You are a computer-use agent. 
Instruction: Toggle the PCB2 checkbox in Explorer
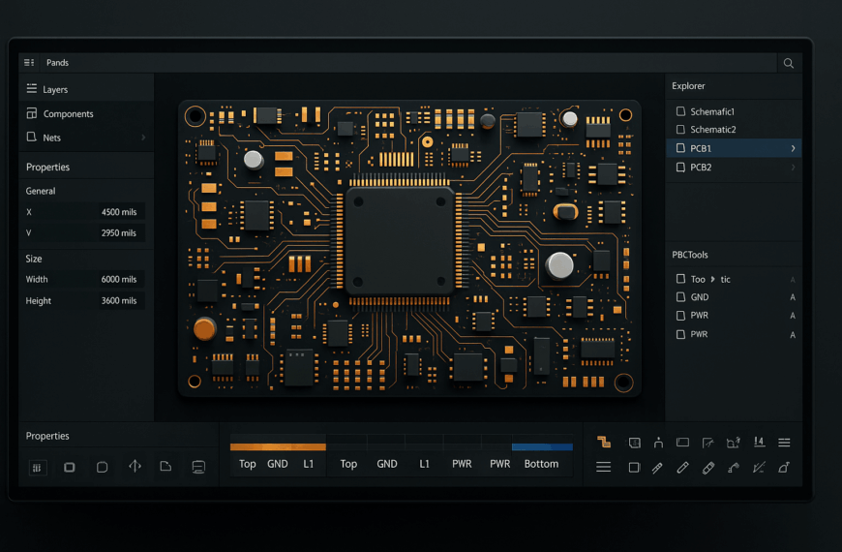680,168
